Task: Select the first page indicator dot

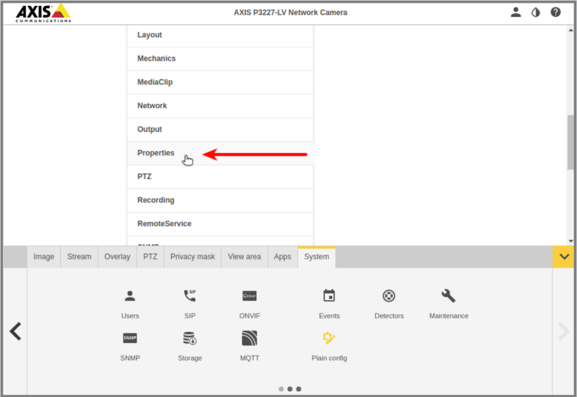Action: (281, 389)
